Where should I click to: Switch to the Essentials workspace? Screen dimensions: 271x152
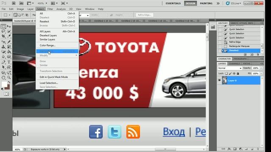point(173,3)
